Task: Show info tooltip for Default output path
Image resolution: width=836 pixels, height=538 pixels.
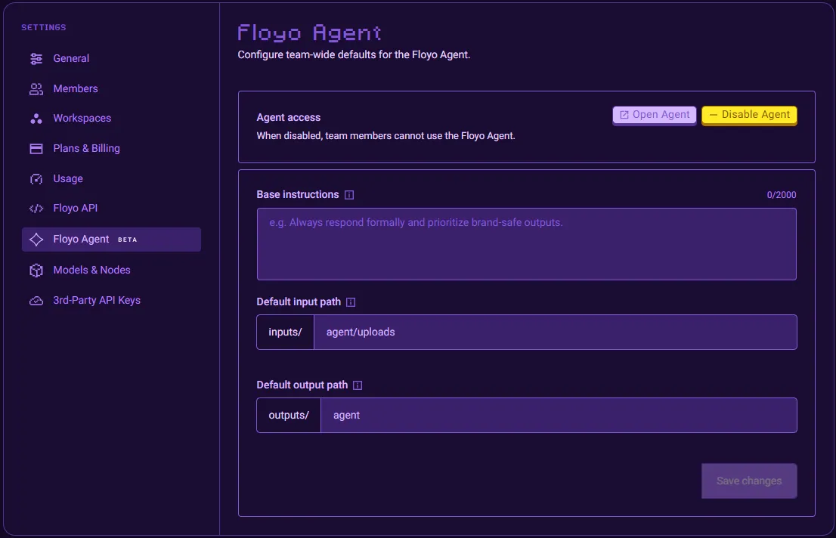Action: 358,385
